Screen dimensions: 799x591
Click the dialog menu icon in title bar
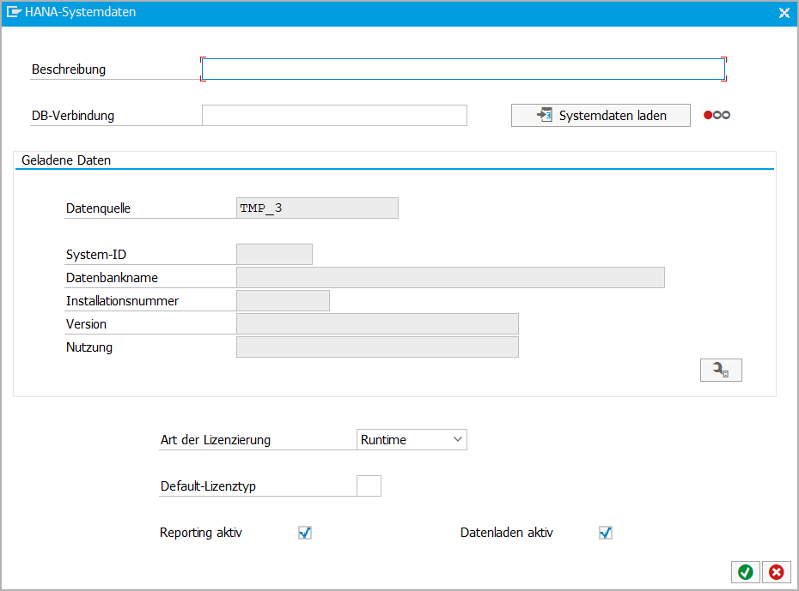(x=14, y=12)
